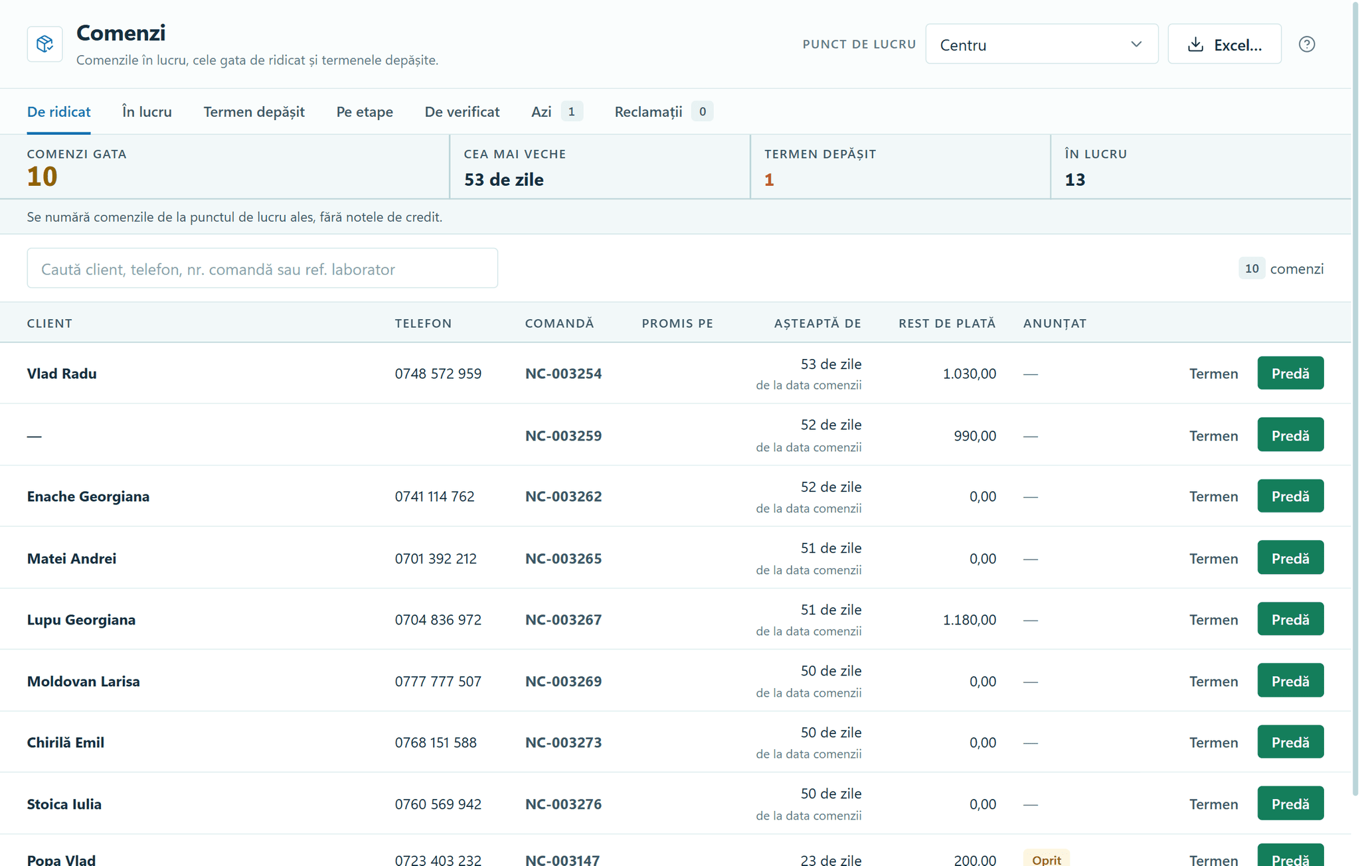Open order NC-003254
The image size is (1360, 866).
(x=563, y=374)
